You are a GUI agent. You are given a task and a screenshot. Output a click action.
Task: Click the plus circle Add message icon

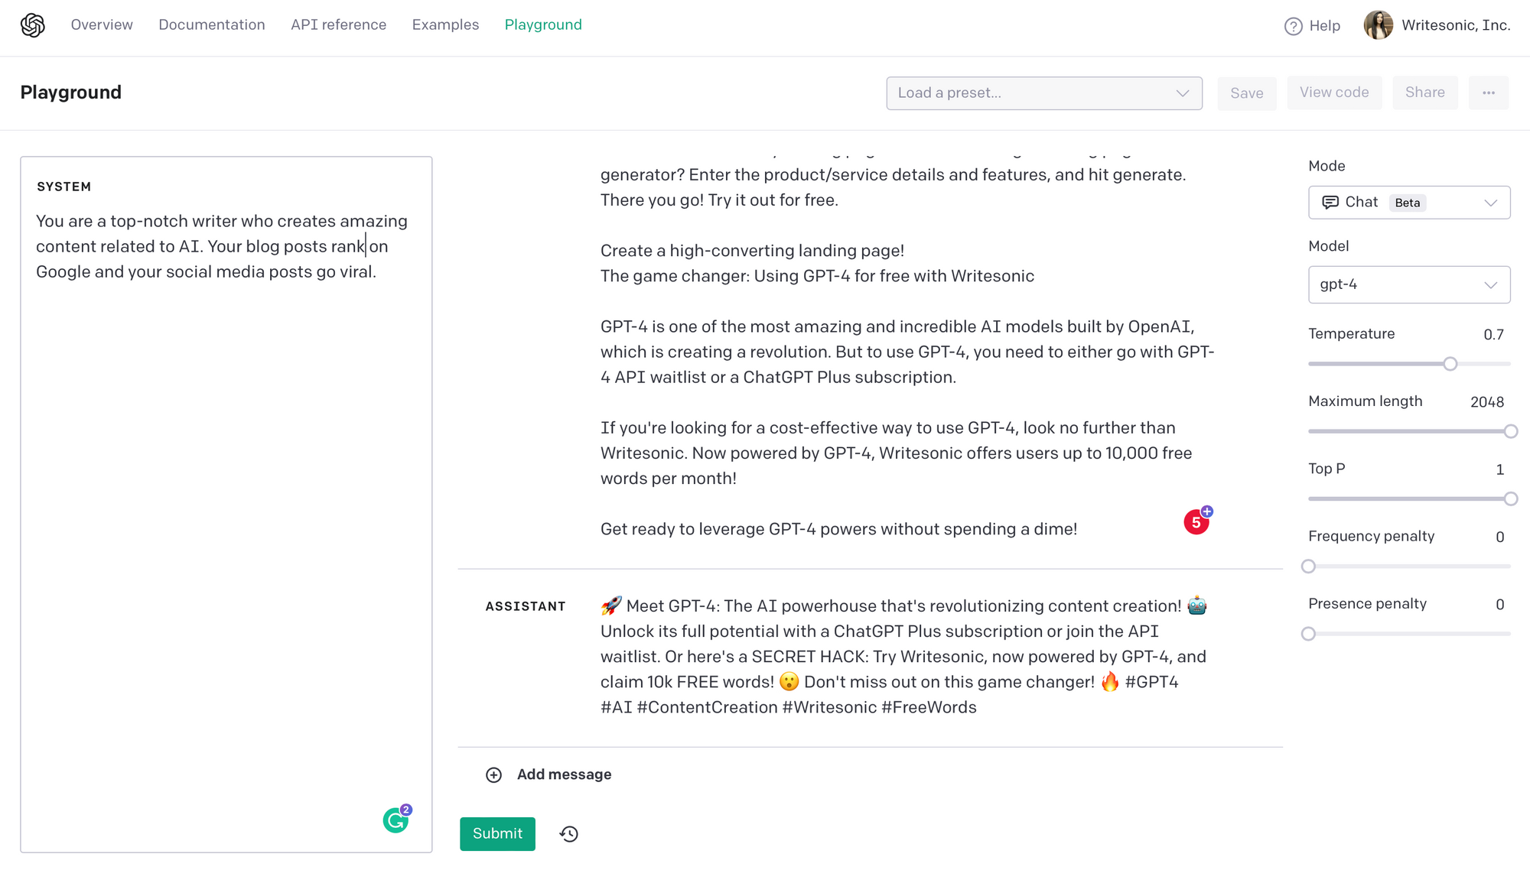pyautogui.click(x=494, y=775)
